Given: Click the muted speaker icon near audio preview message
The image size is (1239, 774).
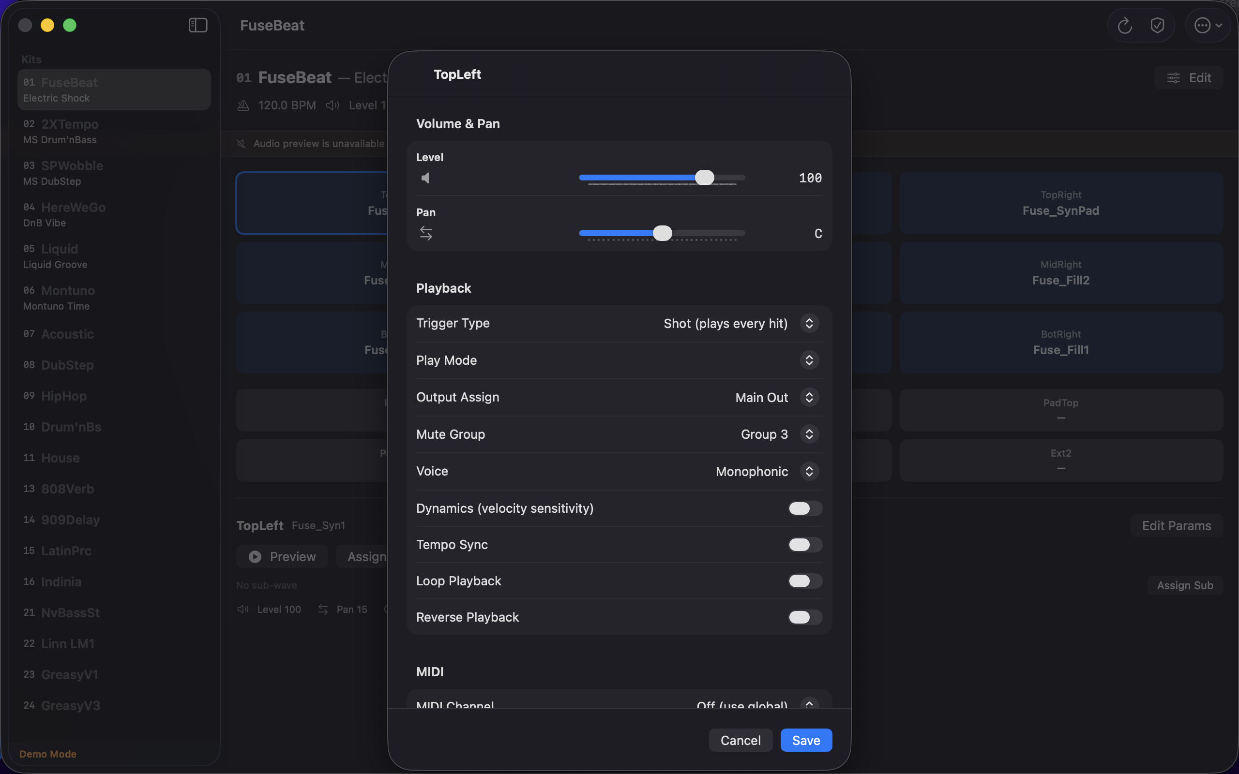Looking at the screenshot, I should tap(241, 143).
